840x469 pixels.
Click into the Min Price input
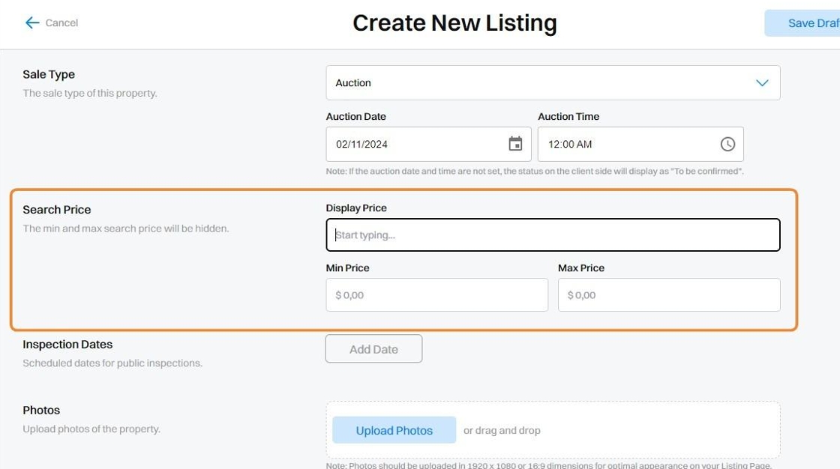(436, 295)
